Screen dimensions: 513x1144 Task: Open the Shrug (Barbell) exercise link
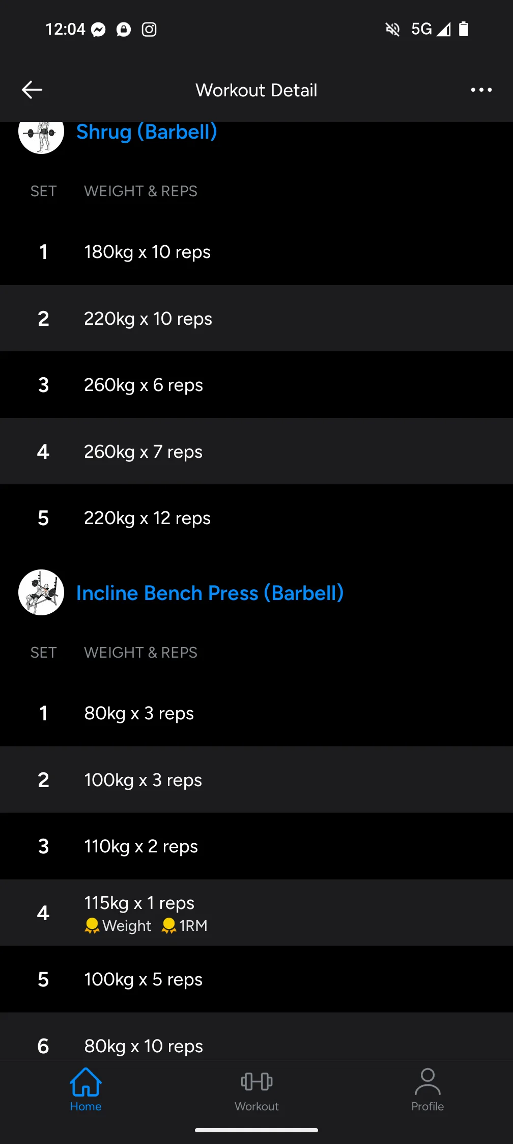(x=147, y=132)
